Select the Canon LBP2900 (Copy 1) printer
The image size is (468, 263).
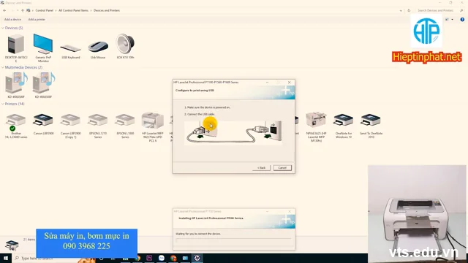pos(70,120)
